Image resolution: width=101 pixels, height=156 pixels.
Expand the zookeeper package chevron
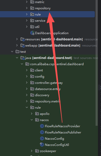click(32, 151)
